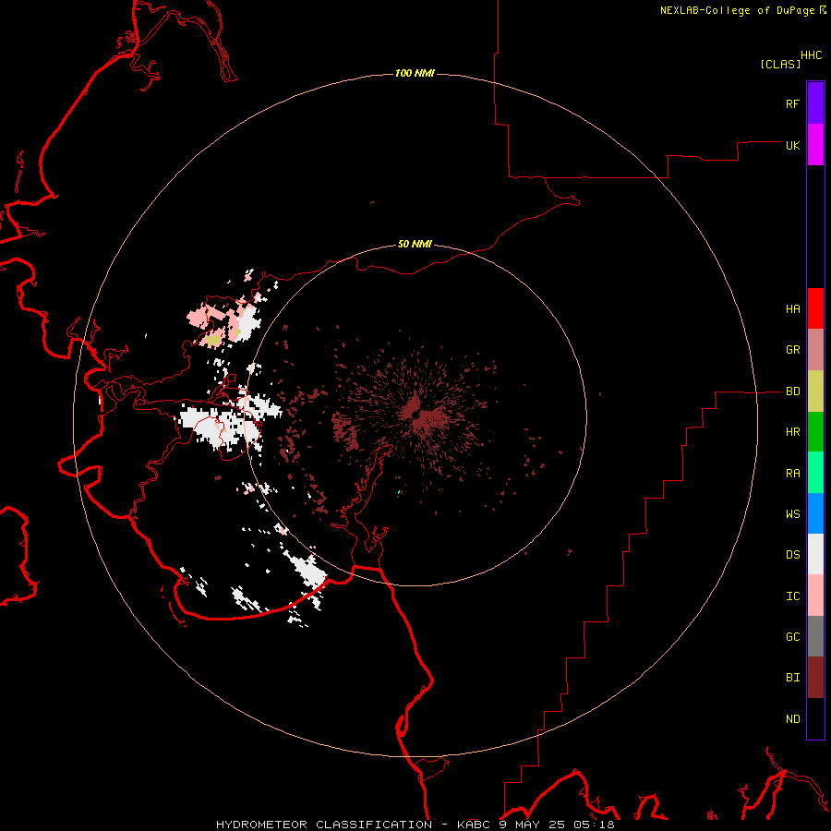Screen dimensions: 831x831
Task: Click the GR legend label
Action: tap(792, 350)
